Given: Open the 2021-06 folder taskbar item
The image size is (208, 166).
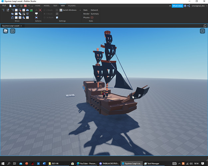Looking at the screenshot, I should coord(58,163).
